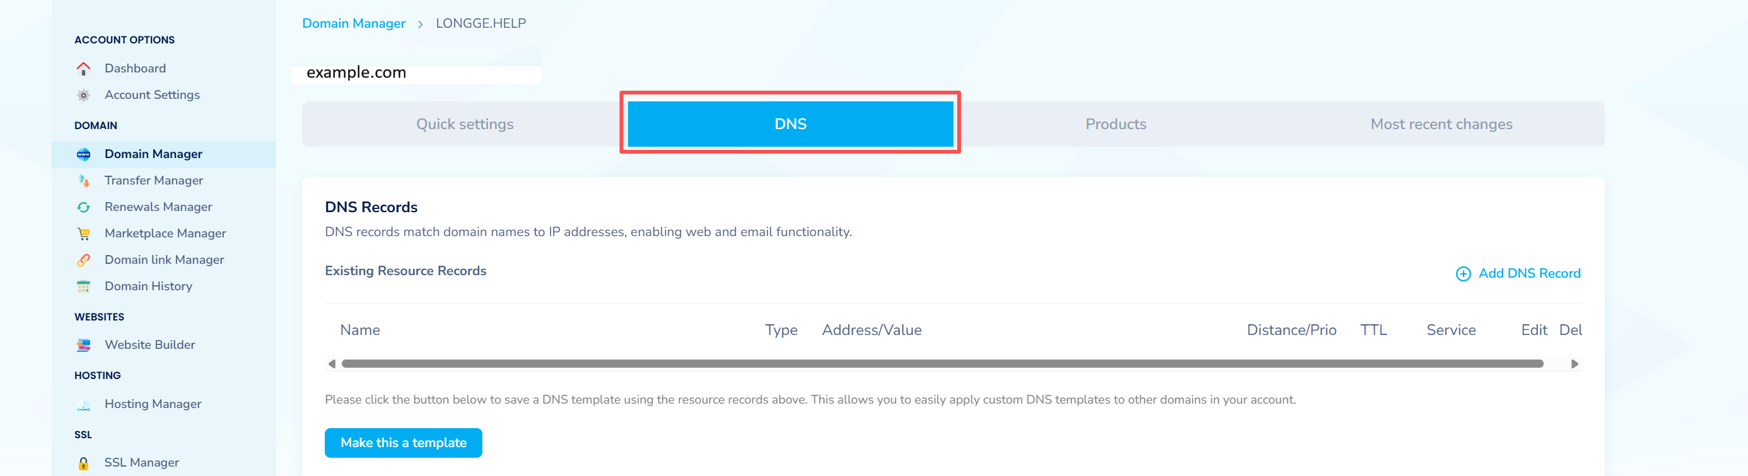Viewport: 1748px width, 476px height.
Task: Click the Existing Resource Records label
Action: [x=406, y=271]
